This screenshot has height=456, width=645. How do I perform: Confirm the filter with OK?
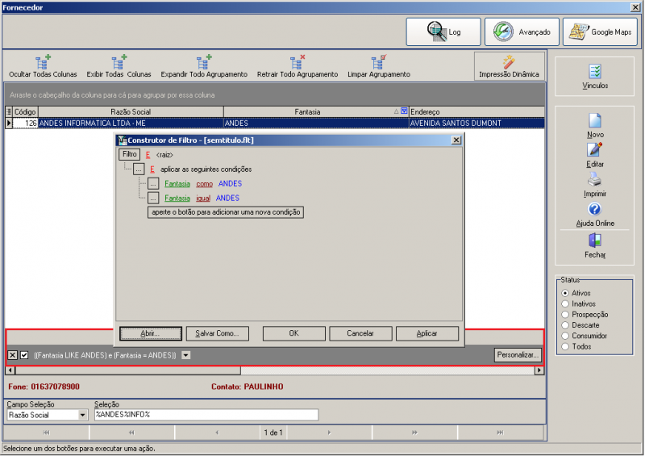coord(293,333)
